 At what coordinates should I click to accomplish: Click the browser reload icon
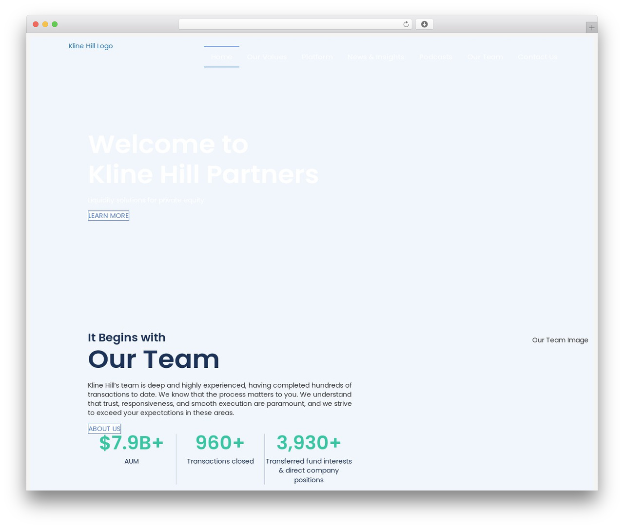pyautogui.click(x=406, y=24)
